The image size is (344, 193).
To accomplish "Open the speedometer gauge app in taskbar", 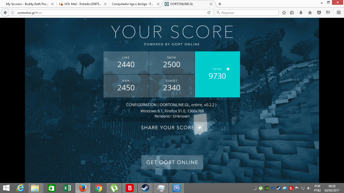I will (x=177, y=188).
